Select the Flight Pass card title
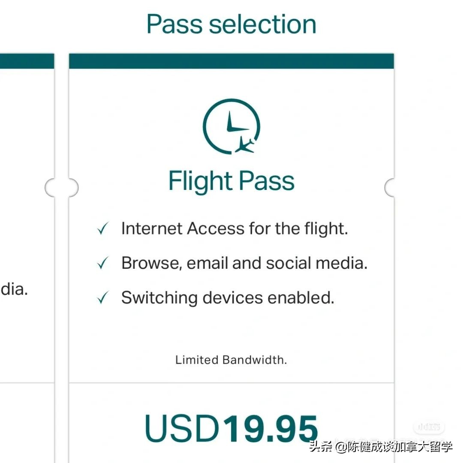 (x=231, y=181)
